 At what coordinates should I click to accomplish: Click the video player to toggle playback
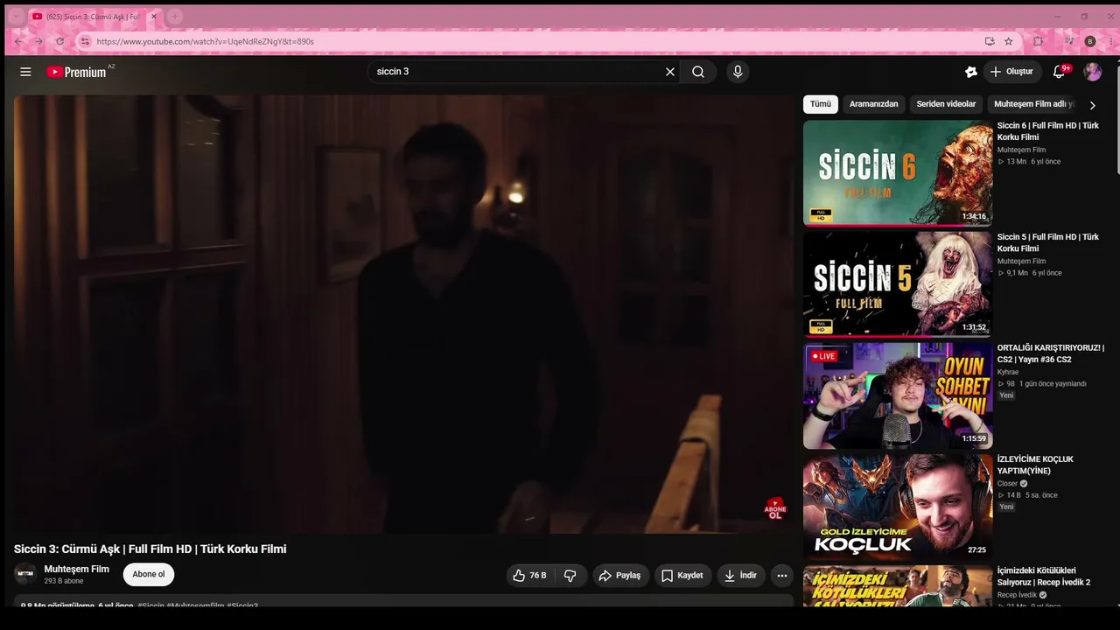(403, 313)
